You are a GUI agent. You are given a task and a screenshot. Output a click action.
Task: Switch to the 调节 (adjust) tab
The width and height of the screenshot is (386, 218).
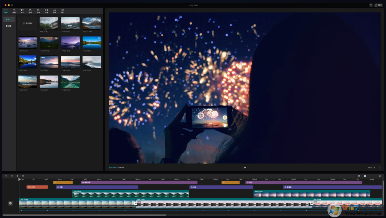[63, 11]
